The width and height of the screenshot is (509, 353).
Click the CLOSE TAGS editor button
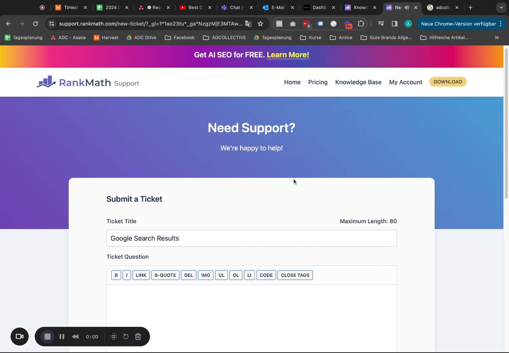(x=295, y=275)
